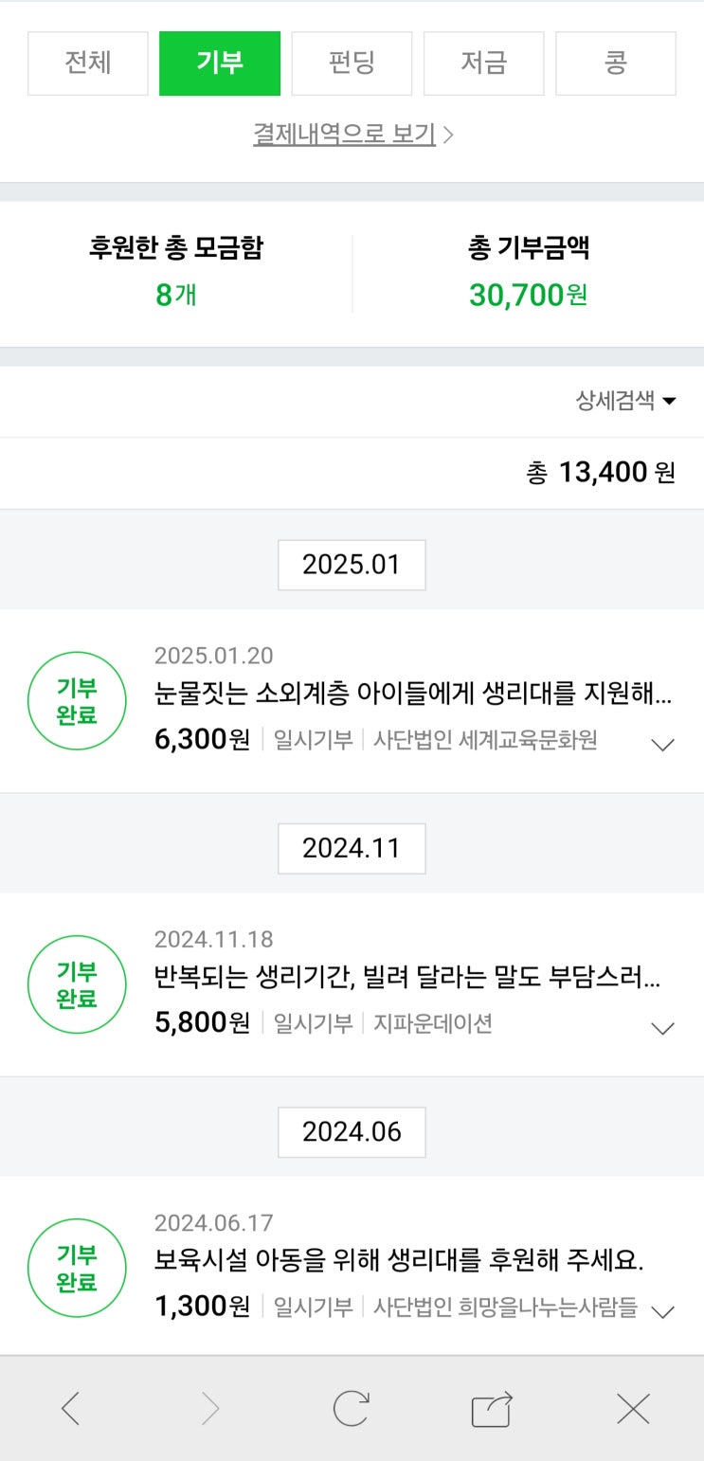Switch to the 펀딩 tab

click(x=352, y=63)
